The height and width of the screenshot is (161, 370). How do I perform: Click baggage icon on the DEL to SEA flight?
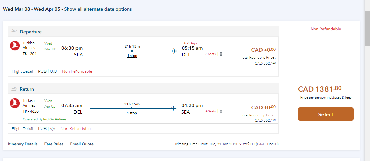[x=221, y=111]
